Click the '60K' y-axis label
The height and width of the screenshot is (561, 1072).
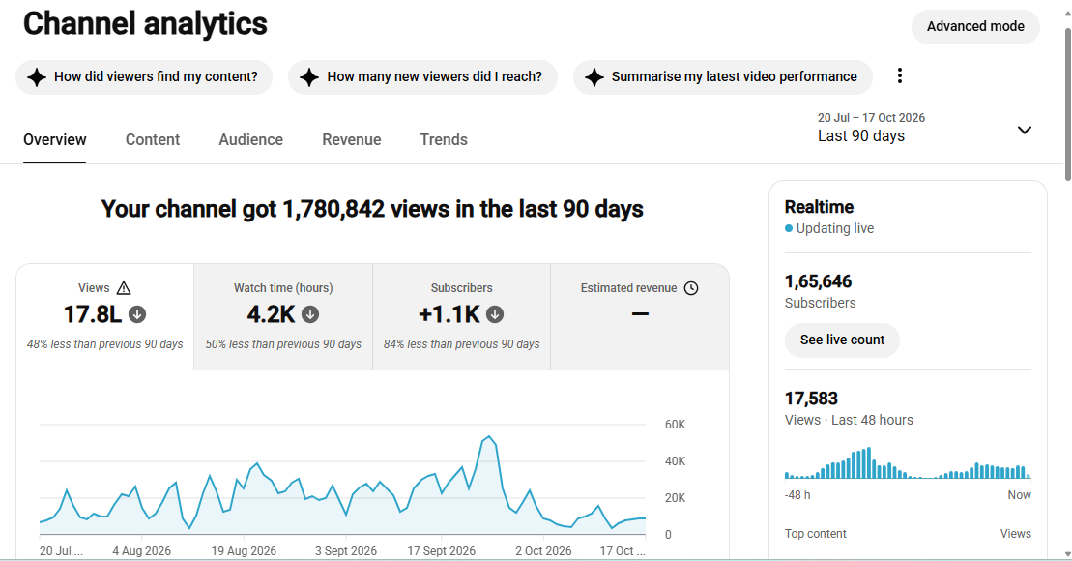tap(675, 425)
